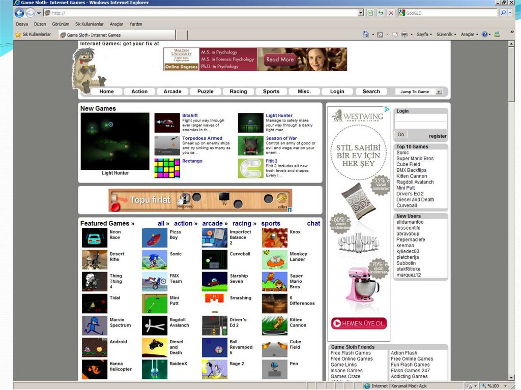Open the Kitten Cannon game thumbnail
Screen dimensions: 521x390
[274, 325]
